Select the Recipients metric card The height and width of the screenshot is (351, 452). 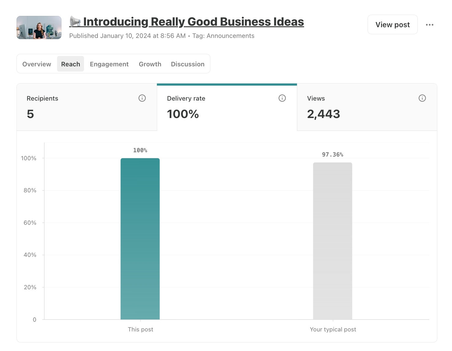87,107
